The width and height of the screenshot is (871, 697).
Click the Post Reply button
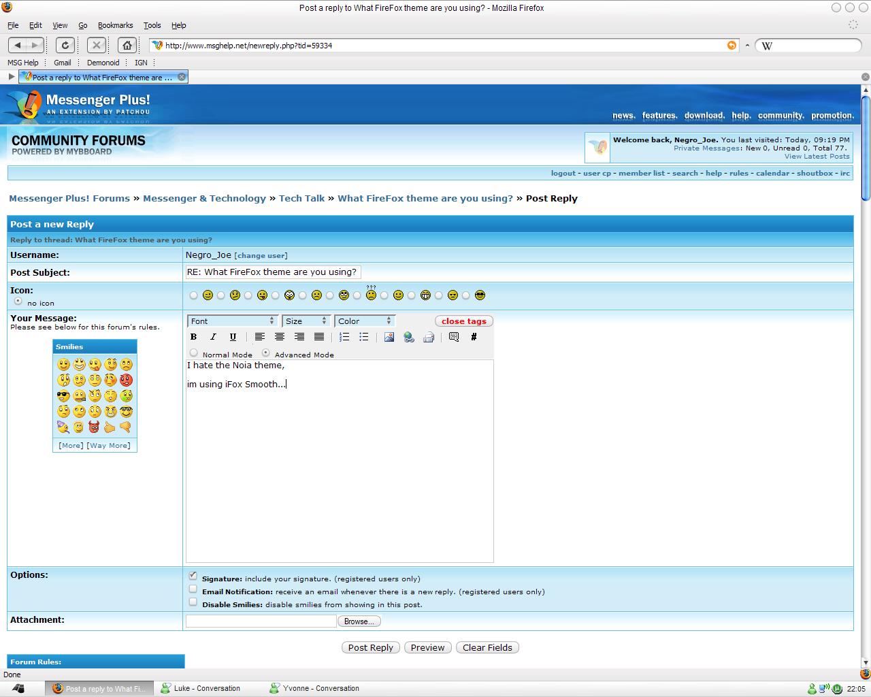click(370, 647)
